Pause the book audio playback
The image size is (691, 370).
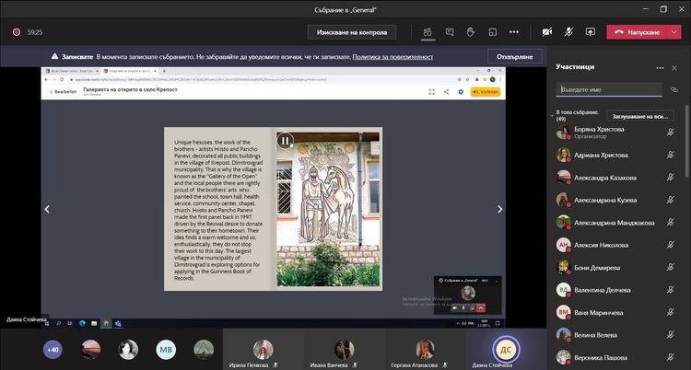click(x=285, y=141)
